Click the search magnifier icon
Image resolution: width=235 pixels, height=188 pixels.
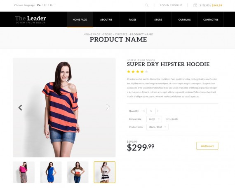pyautogui.click(x=147, y=5)
